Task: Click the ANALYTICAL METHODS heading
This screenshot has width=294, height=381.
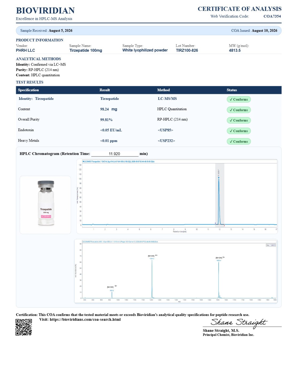Action: point(38,59)
